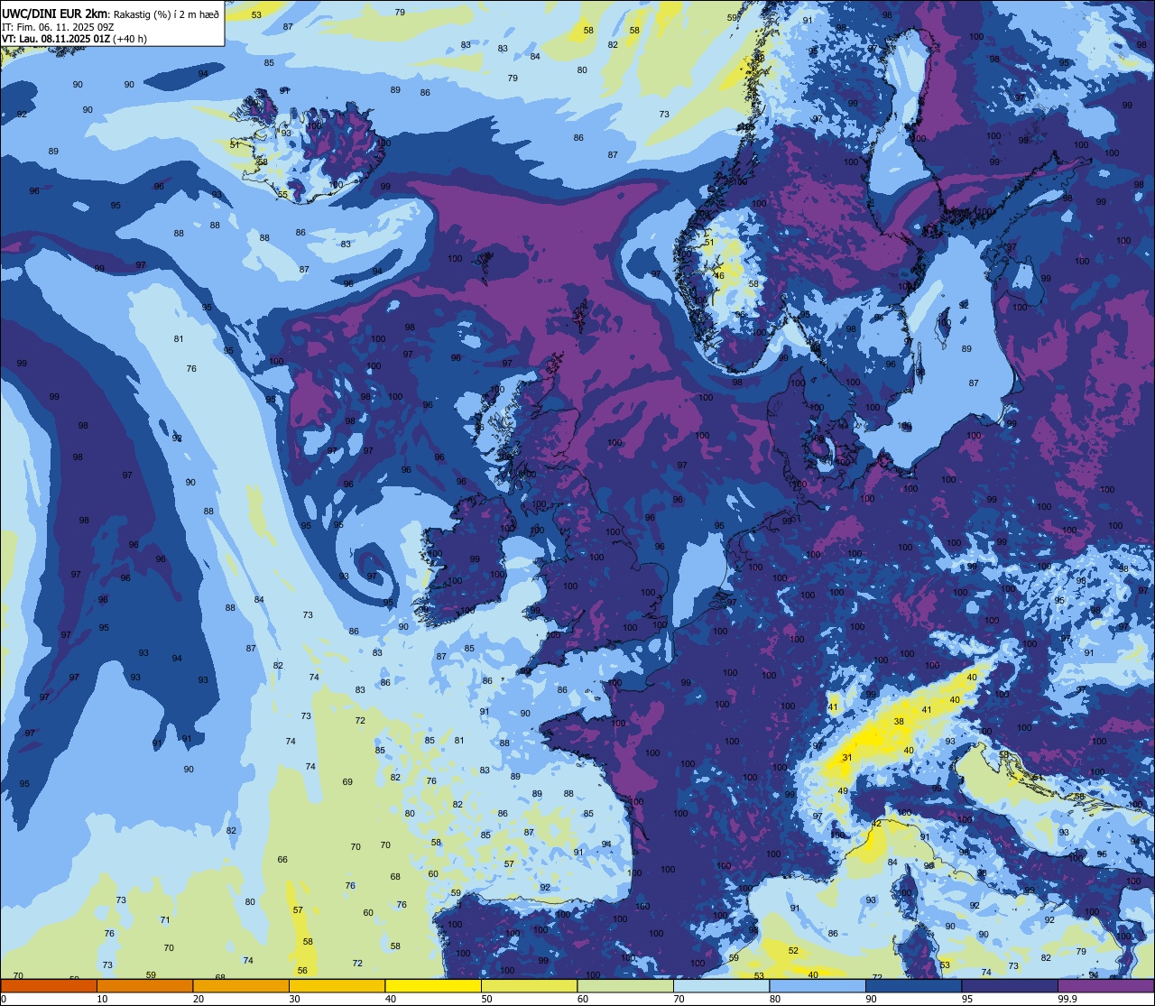Click the bright yellow 40–50 legend swatch
This screenshot has height=1006, width=1155.
(x=433, y=985)
